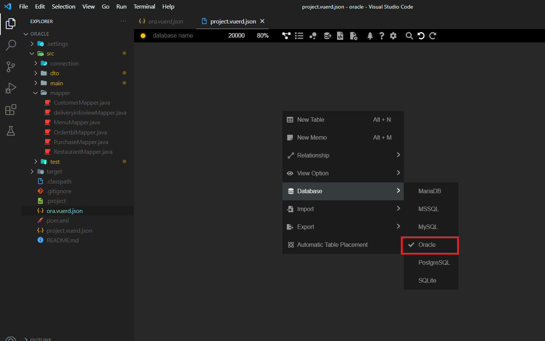Open the File menu
Screen dimensions: 545x341
coord(23,7)
